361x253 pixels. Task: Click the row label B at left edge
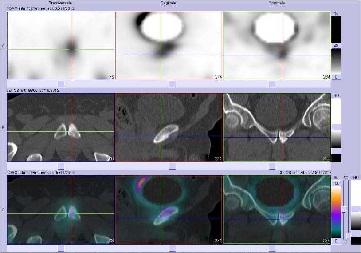[3, 128]
